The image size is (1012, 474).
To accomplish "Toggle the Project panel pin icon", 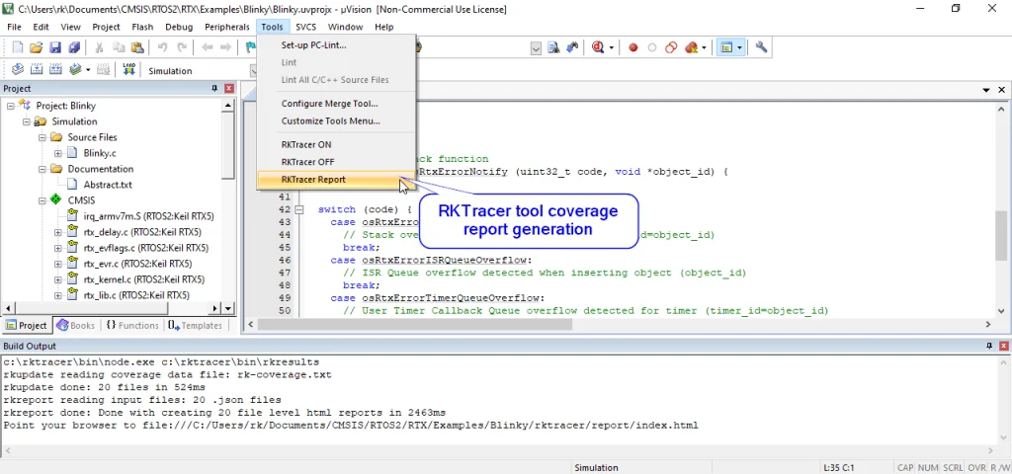I will [x=214, y=88].
